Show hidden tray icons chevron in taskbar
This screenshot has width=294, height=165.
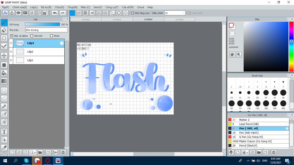coord(248,161)
